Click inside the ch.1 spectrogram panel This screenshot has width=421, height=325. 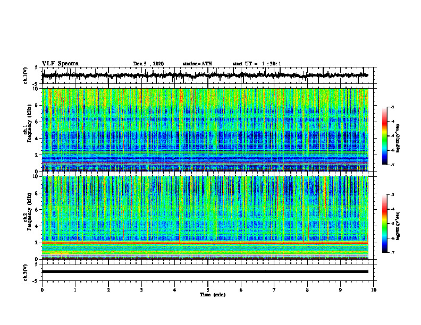coord(205,130)
